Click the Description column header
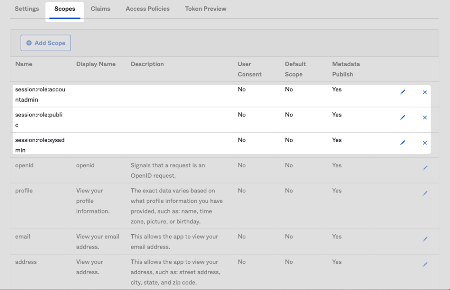450x290 pixels. coord(147,64)
